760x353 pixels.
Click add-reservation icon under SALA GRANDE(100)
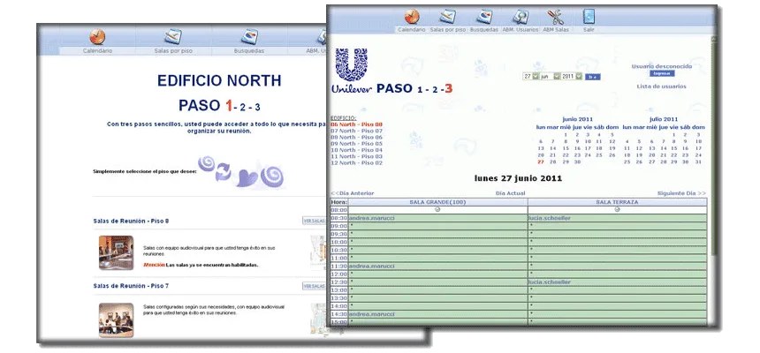coord(437,210)
